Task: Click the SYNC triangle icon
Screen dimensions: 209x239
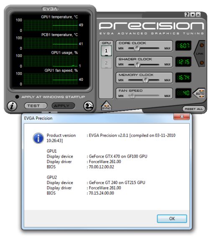Action: click(x=106, y=106)
